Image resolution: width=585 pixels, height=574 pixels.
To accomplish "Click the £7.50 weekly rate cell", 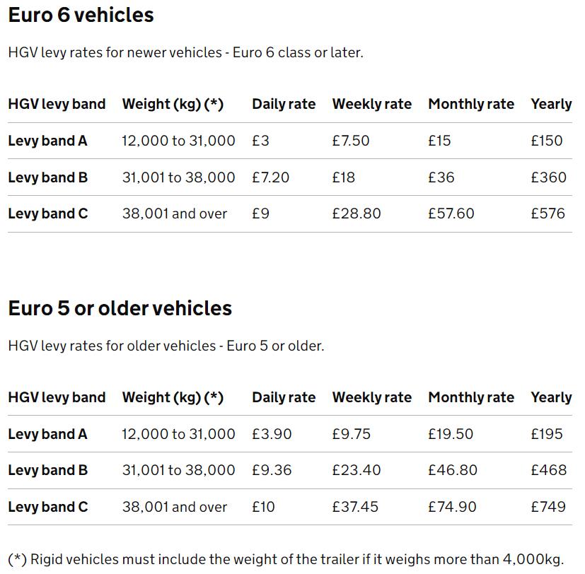I will pos(351,141).
